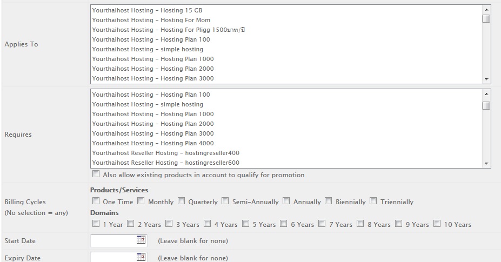Select 'Hosting Plan 1000' in Requires list
Image resolution: width=501 pixels, height=262 pixels.
(286, 115)
